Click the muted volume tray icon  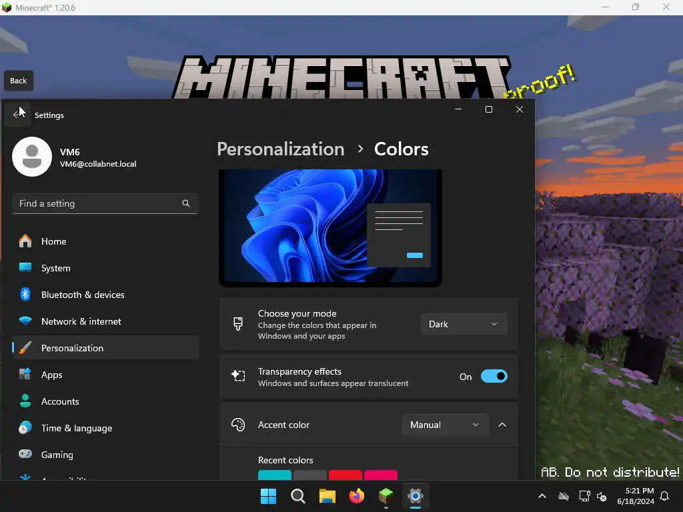pos(602,496)
